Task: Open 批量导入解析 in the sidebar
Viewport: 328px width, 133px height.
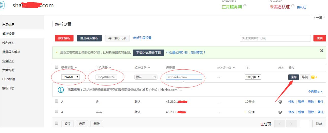Action: tap(11, 52)
